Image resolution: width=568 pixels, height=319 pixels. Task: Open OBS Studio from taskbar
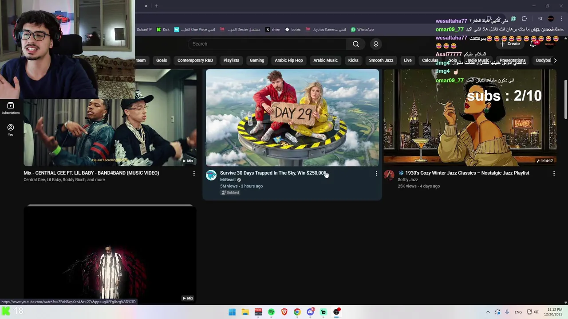[x=336, y=312]
